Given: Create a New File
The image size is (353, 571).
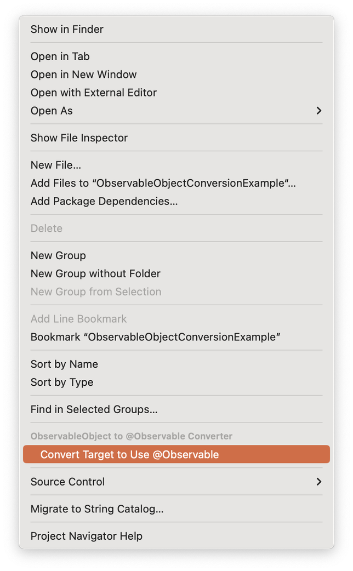Looking at the screenshot, I should coord(56,164).
